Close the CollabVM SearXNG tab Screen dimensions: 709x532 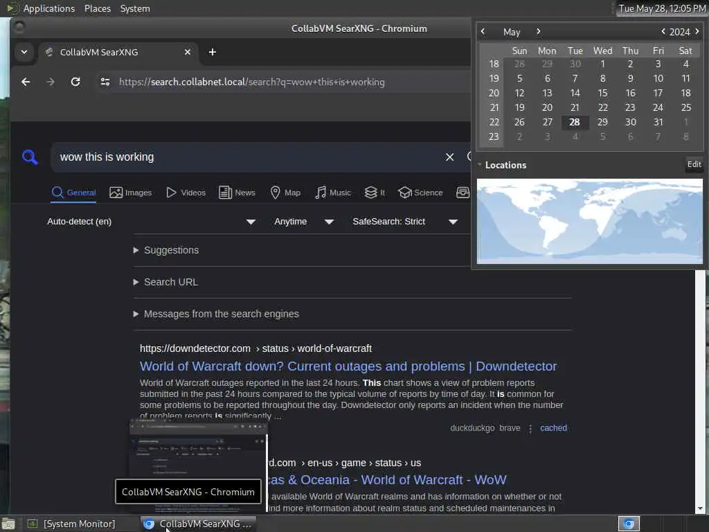coord(188,52)
